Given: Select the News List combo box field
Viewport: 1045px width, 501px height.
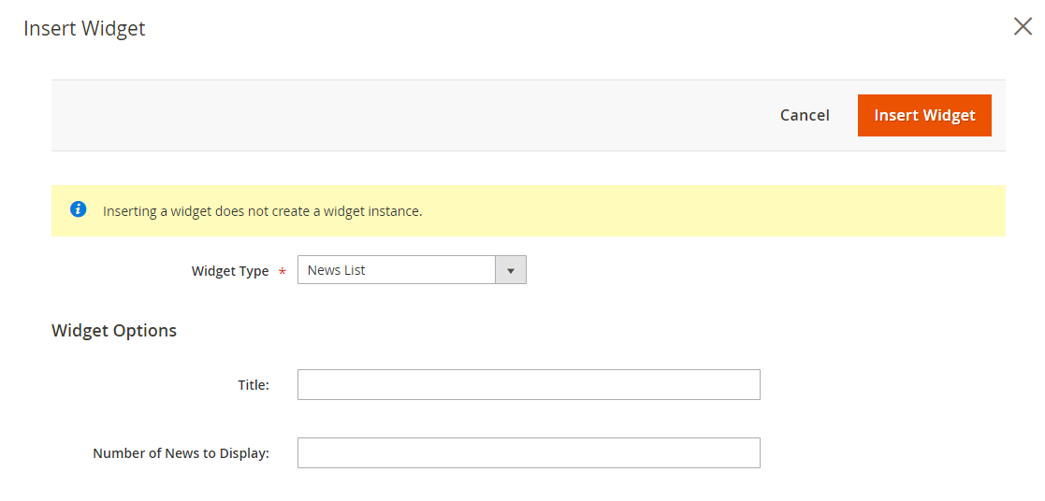Looking at the screenshot, I should pyautogui.click(x=412, y=270).
